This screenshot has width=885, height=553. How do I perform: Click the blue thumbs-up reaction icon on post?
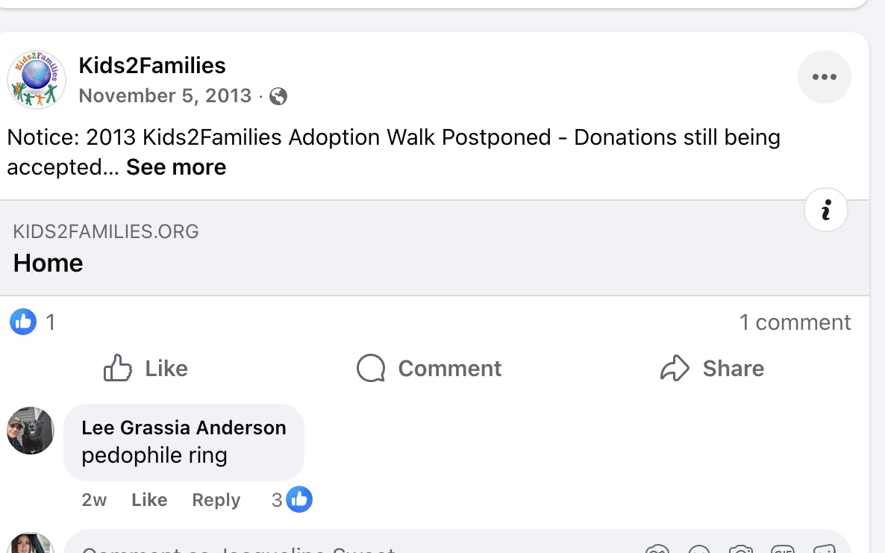[23, 322]
